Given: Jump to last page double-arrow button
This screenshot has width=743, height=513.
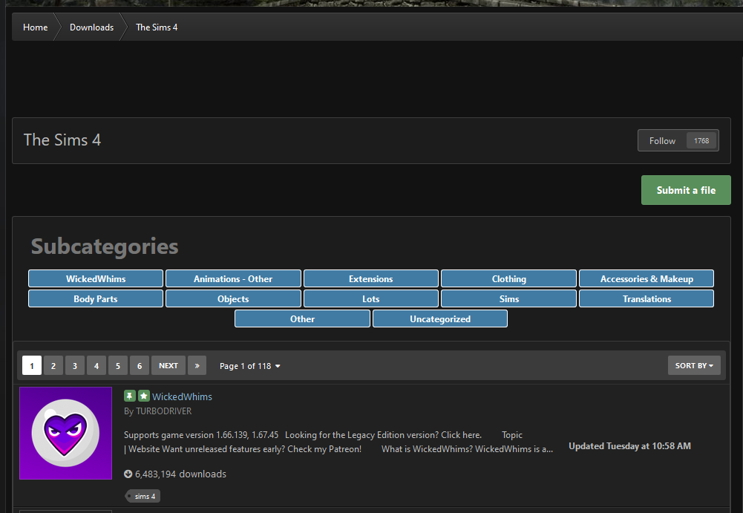Looking at the screenshot, I should (x=197, y=365).
